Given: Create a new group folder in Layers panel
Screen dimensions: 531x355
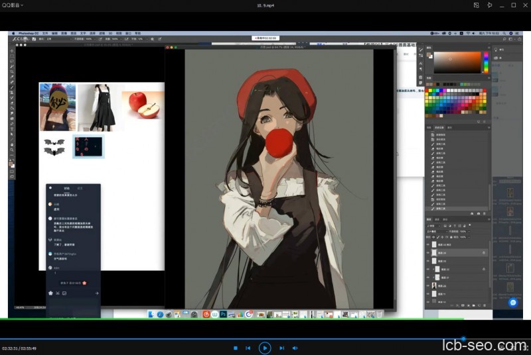Looking at the screenshot, I should pos(474,305).
